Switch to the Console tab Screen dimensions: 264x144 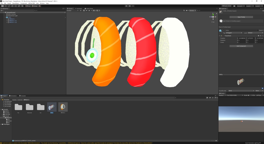22,96
